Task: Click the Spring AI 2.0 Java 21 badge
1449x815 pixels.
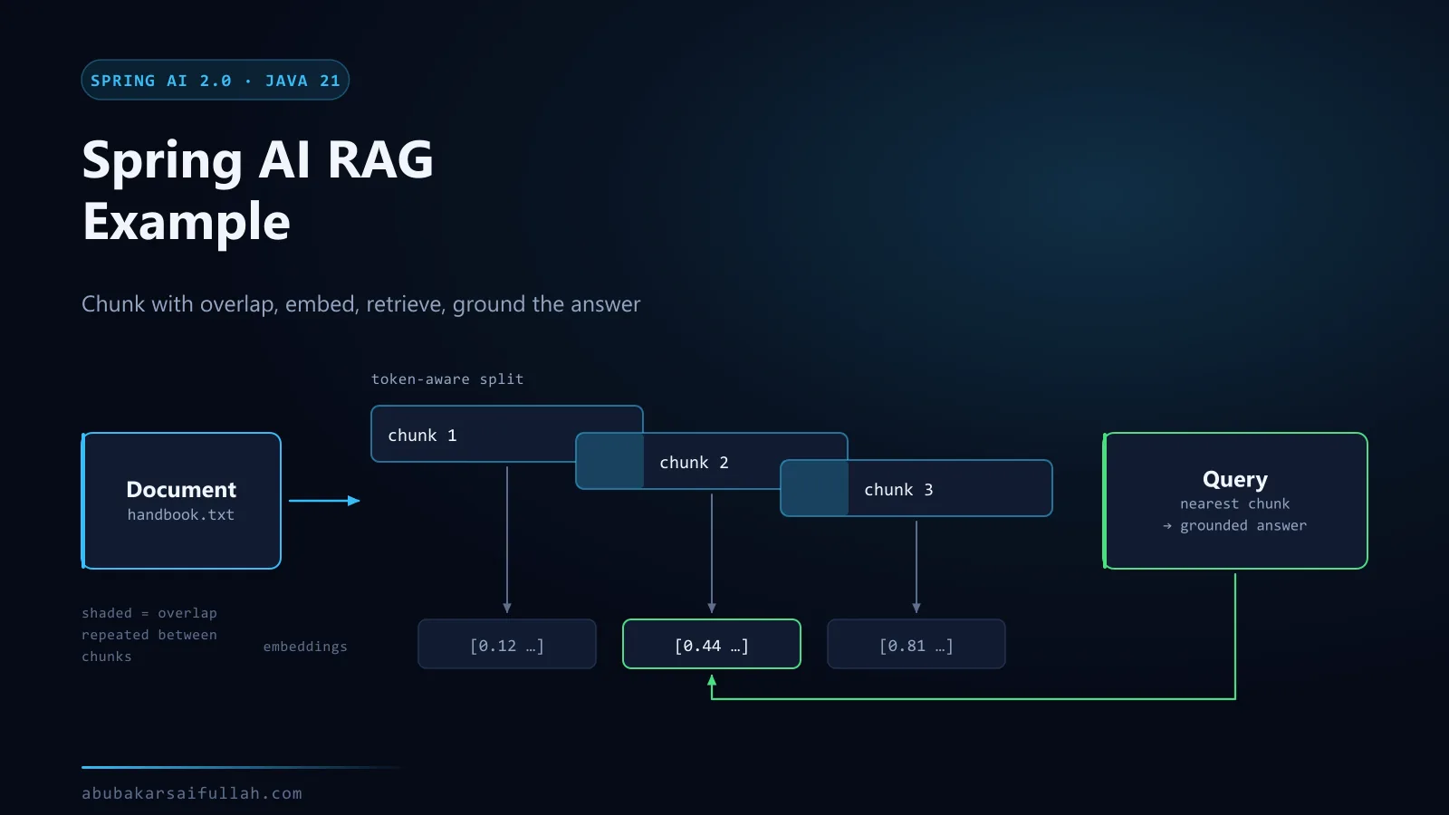Action: [216, 80]
